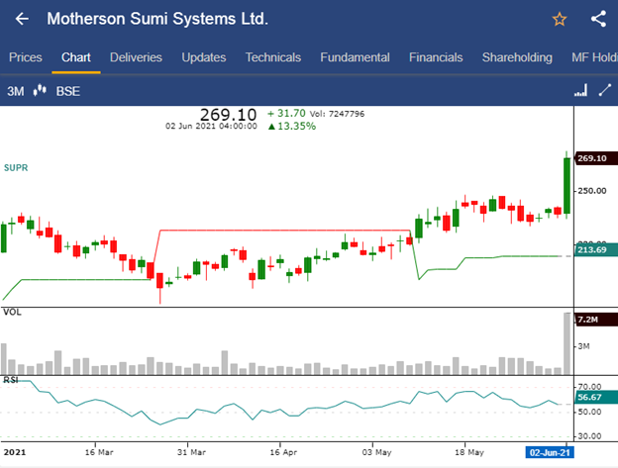Viewport: 618px width, 468px height.
Task: Click the 7.2M volume axis tag
Action: click(x=596, y=320)
